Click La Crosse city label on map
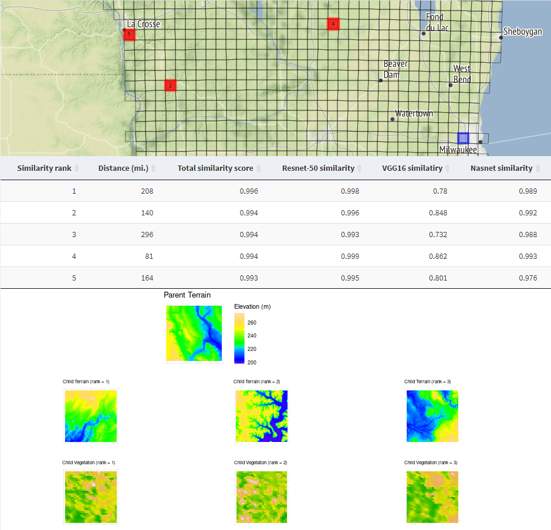 [x=143, y=24]
